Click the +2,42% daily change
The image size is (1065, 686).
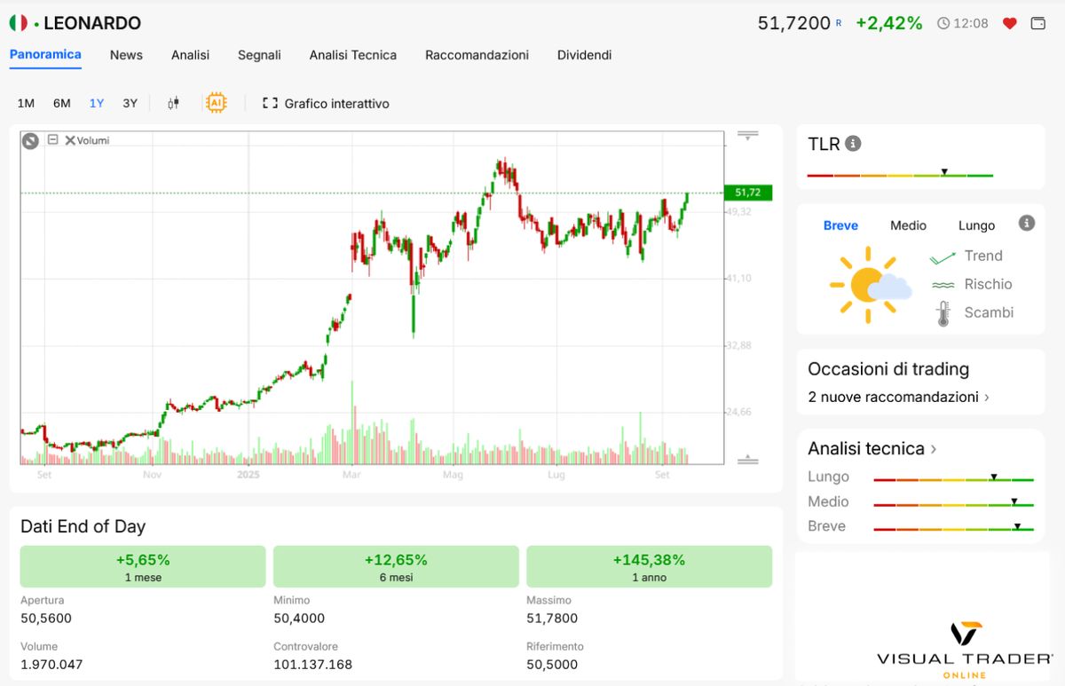point(889,23)
